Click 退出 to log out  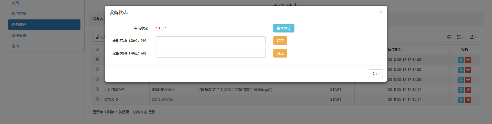coord(15,46)
